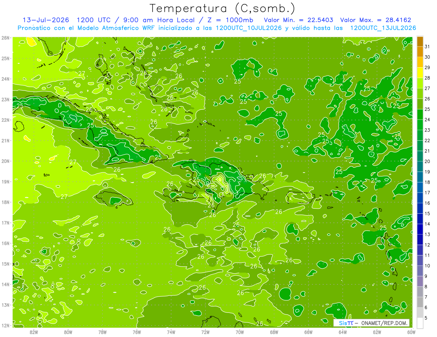
Task: Click the latitude label '14N'
Action: (5, 284)
